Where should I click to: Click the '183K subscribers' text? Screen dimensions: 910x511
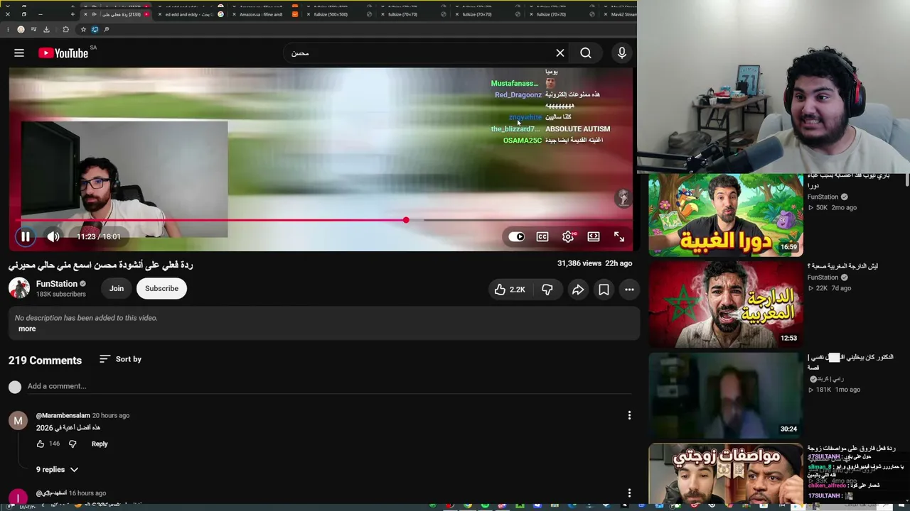pos(61,295)
